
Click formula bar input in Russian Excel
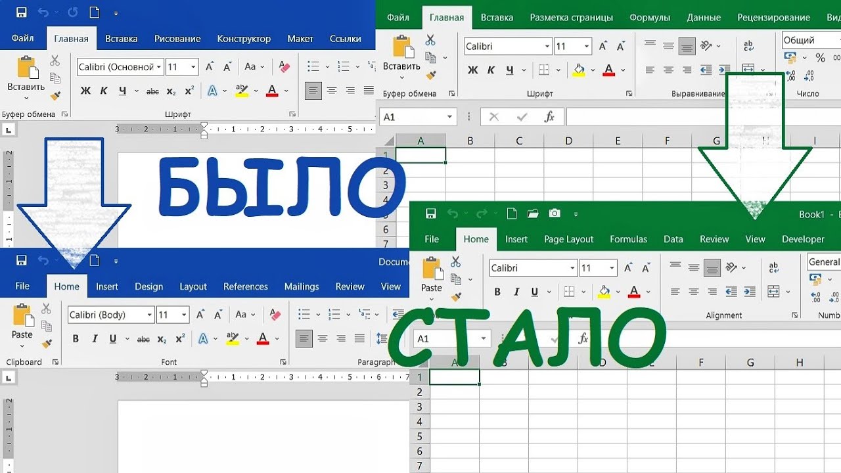click(703, 117)
